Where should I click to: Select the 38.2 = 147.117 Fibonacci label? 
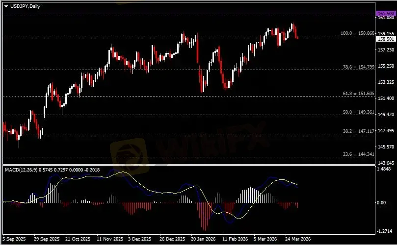359,131
